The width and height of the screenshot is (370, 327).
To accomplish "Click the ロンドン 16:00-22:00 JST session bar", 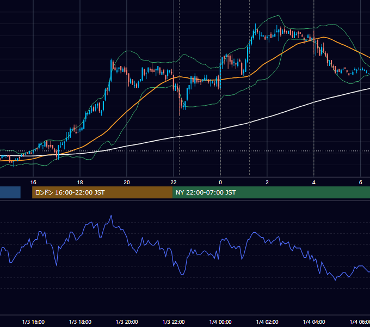I will point(102,192).
